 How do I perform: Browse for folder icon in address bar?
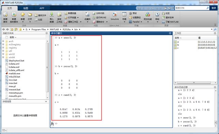[x=16, y=29]
